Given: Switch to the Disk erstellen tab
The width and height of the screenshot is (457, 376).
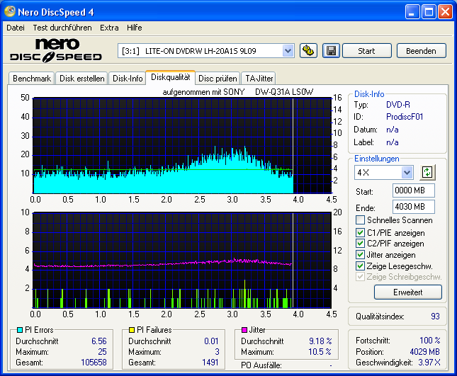Looking at the screenshot, I should coord(82,79).
